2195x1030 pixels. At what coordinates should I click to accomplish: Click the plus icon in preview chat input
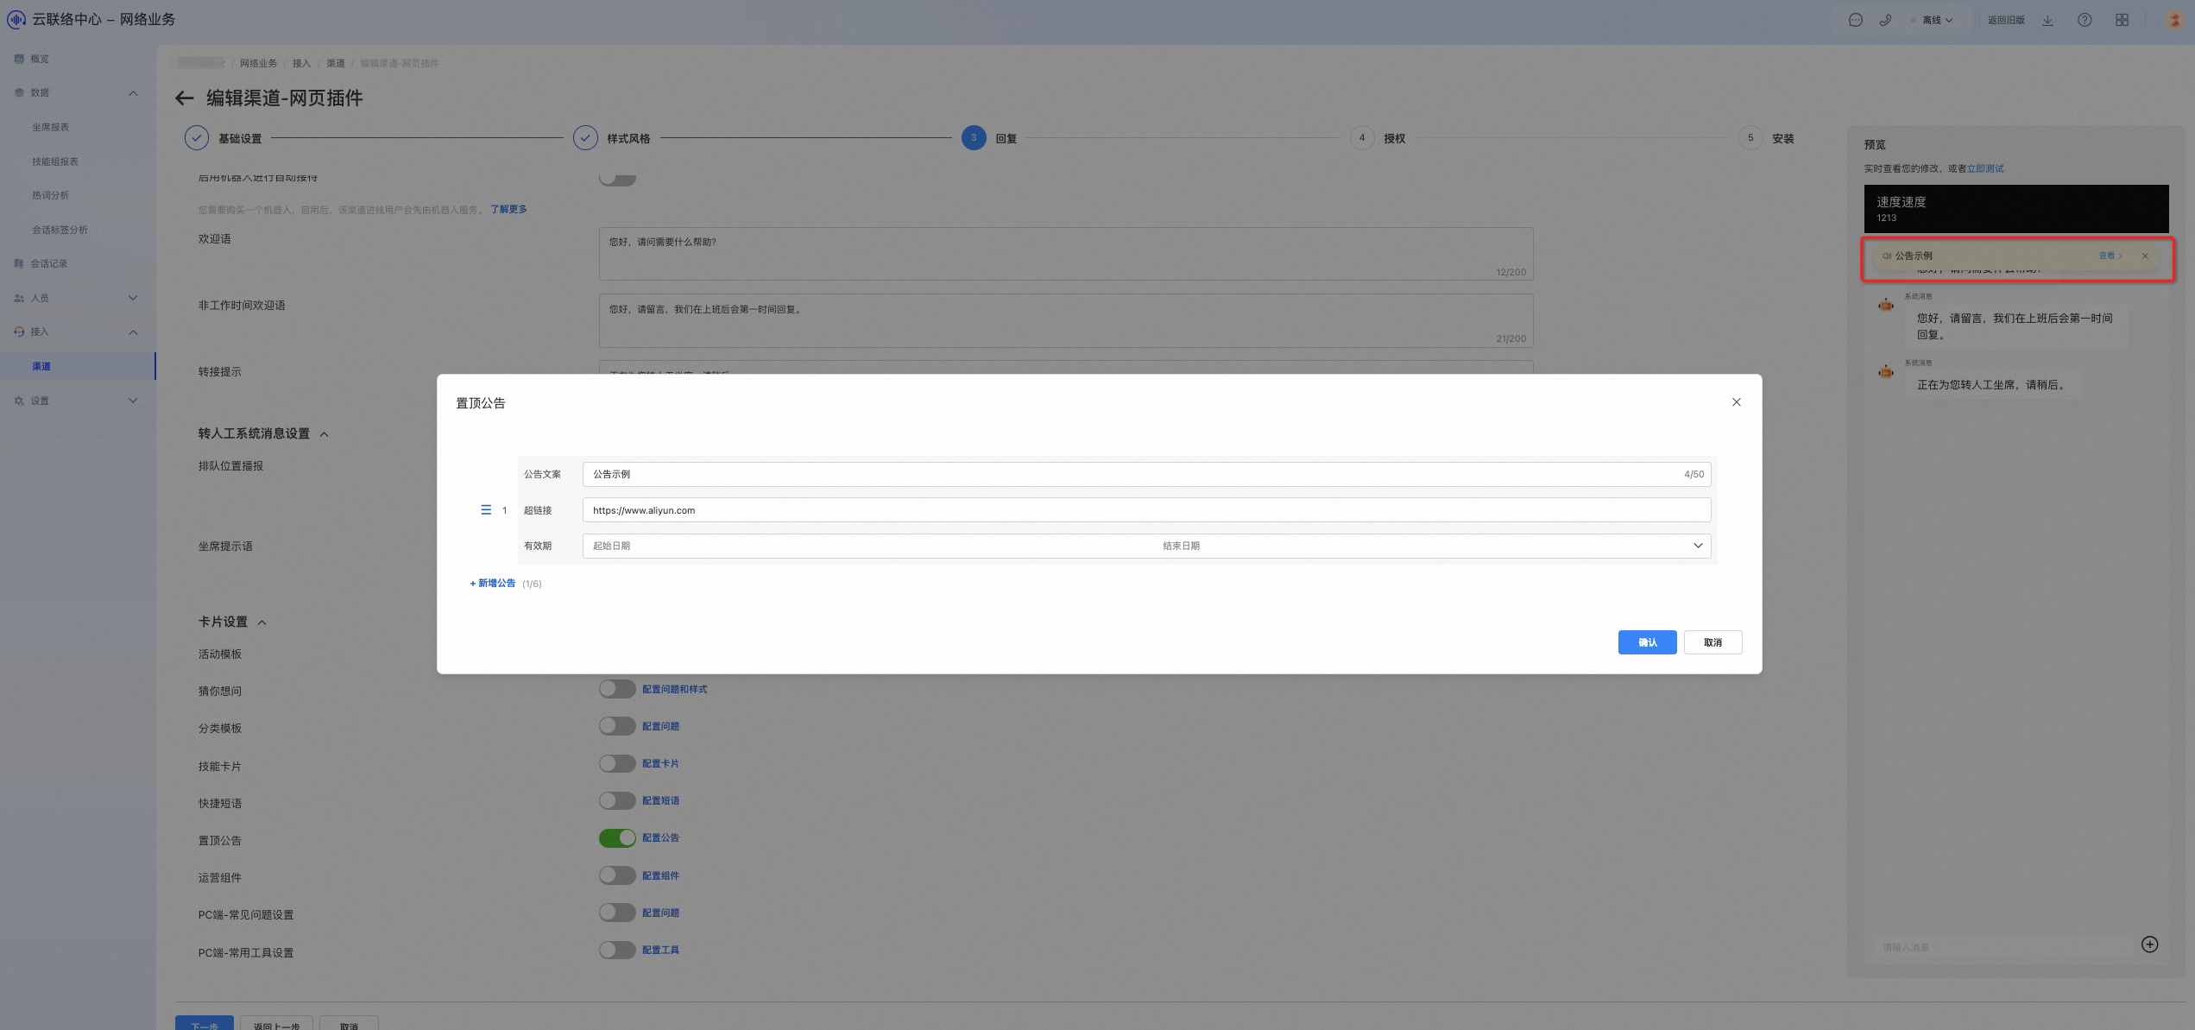[2149, 945]
